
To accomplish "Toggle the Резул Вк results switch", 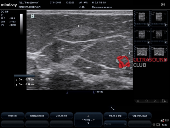I will 115,124.
